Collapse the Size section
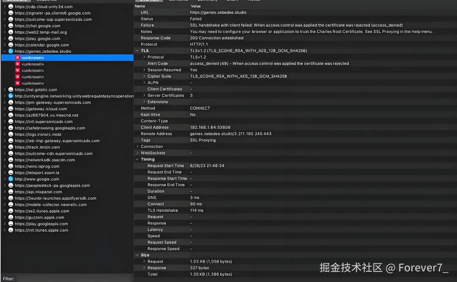The height and width of the screenshot is (282, 457). [137, 255]
